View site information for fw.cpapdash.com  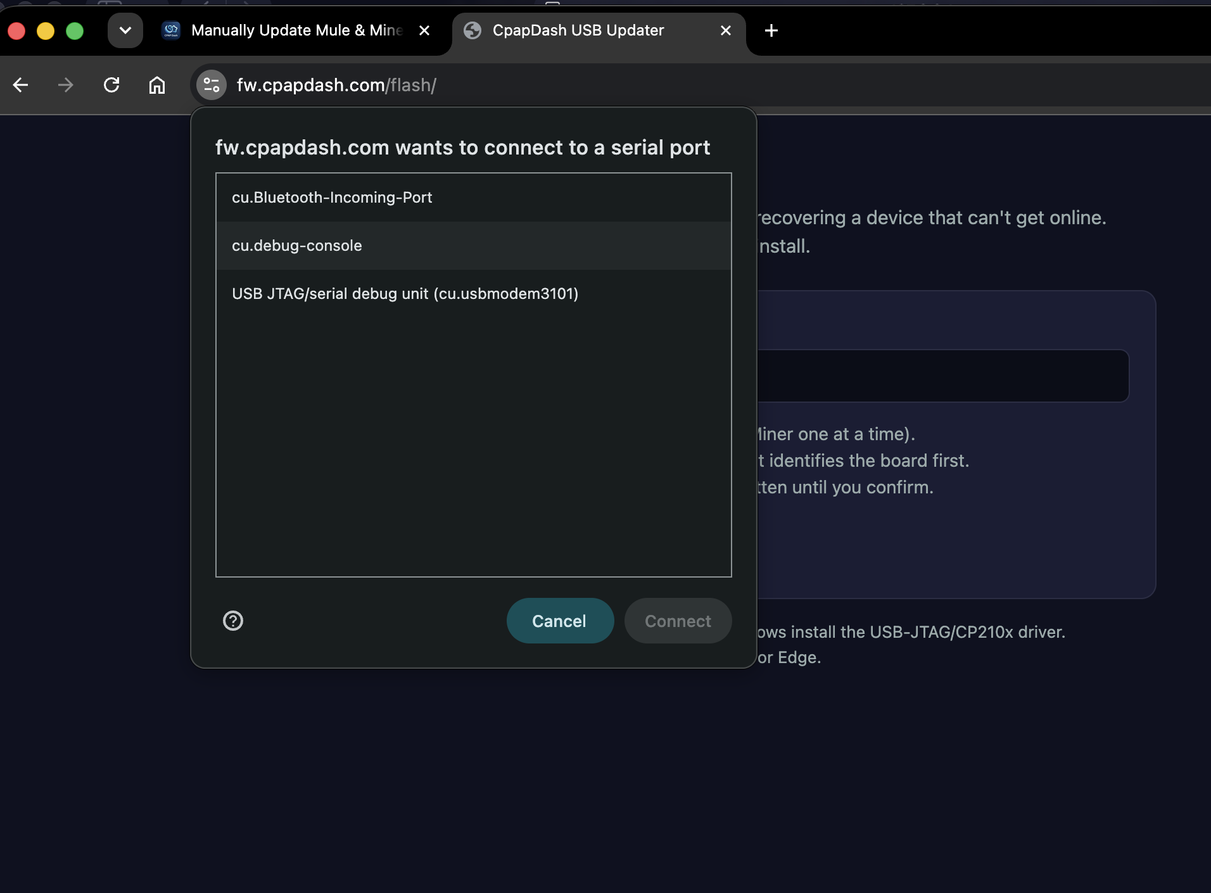click(x=212, y=85)
